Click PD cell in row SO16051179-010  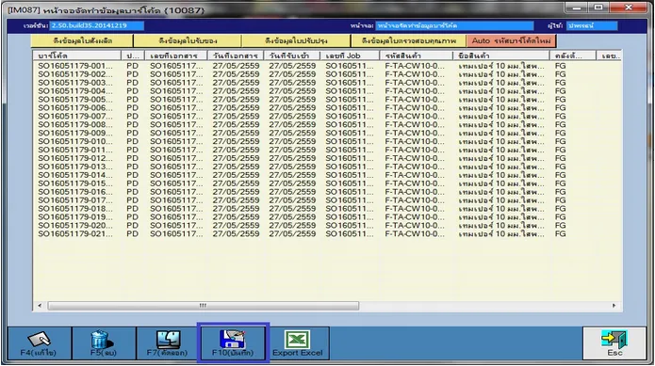133,141
